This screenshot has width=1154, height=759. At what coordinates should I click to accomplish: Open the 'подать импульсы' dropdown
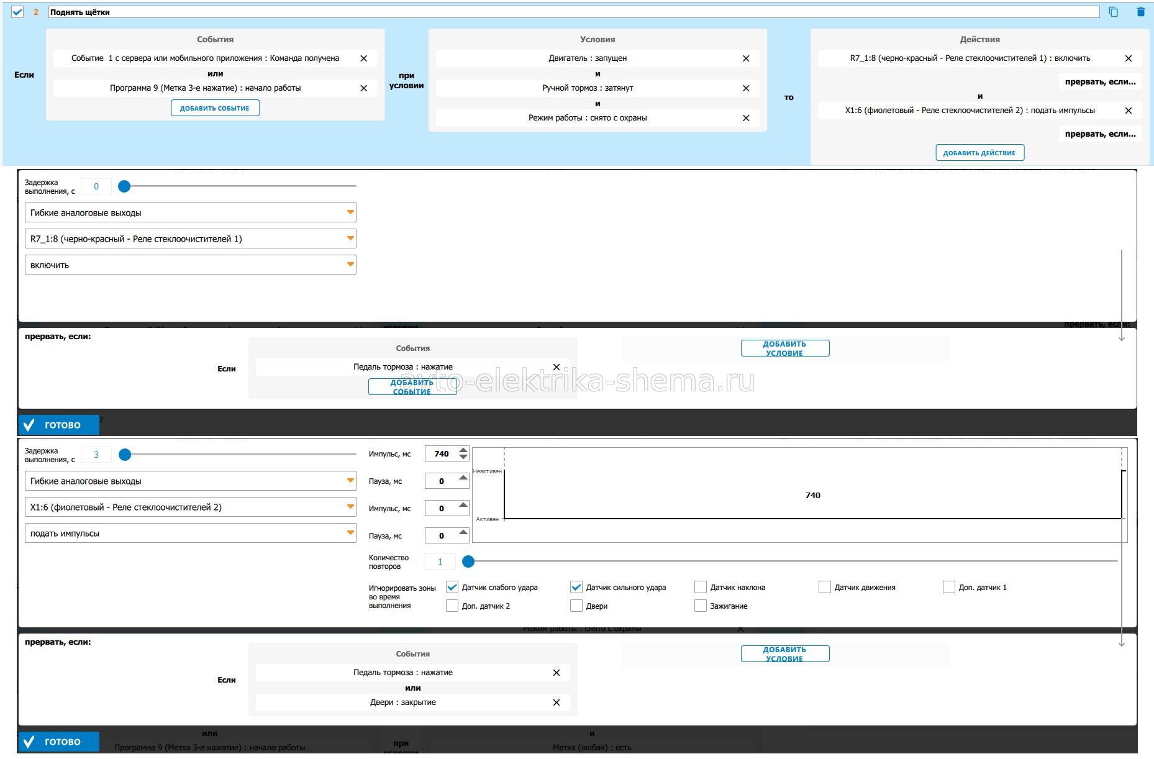pyautogui.click(x=190, y=534)
